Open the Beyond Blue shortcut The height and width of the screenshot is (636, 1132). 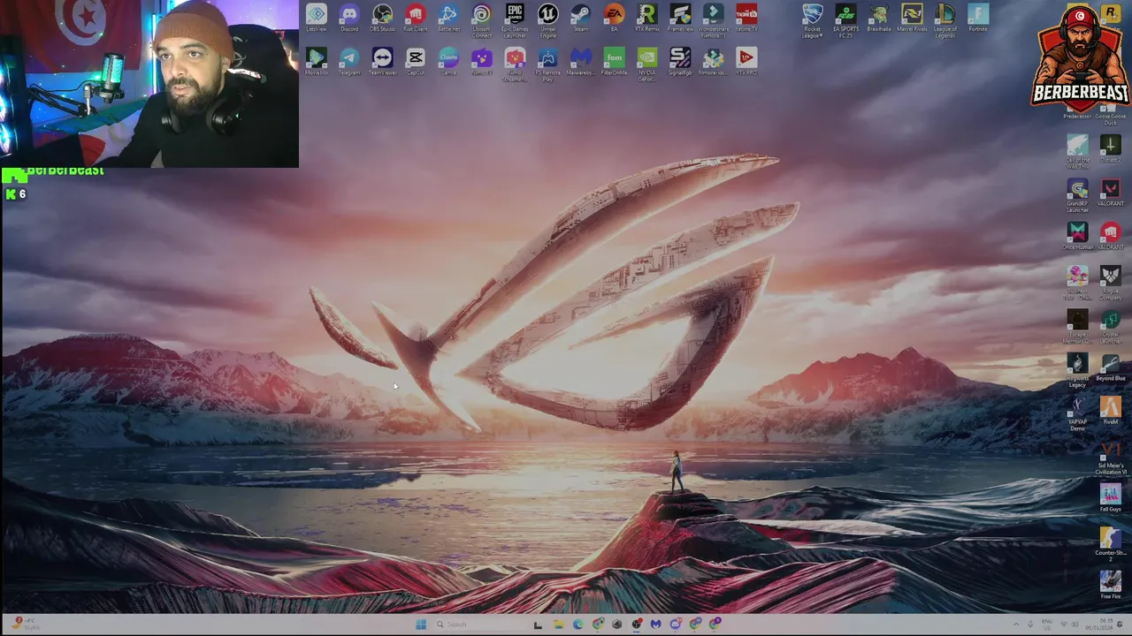[x=1110, y=367]
